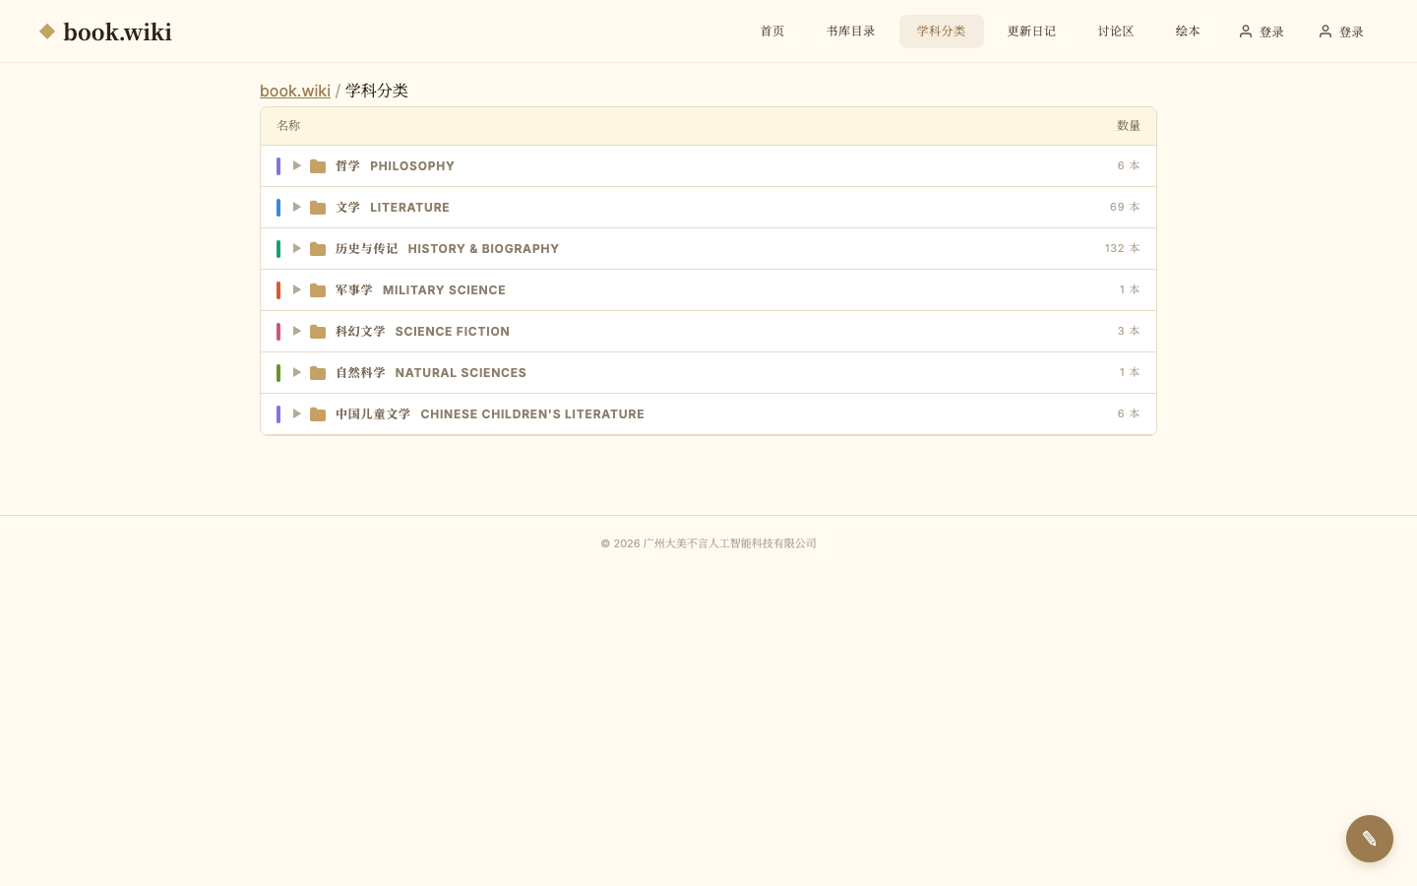Click the 名称 column header
1417x886 pixels.
288,126
